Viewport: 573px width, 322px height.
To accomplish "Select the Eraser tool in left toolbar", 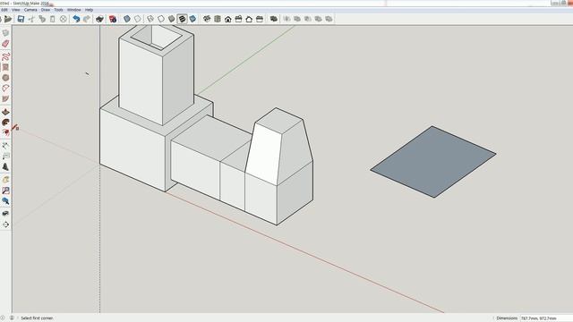I will [x=5, y=44].
